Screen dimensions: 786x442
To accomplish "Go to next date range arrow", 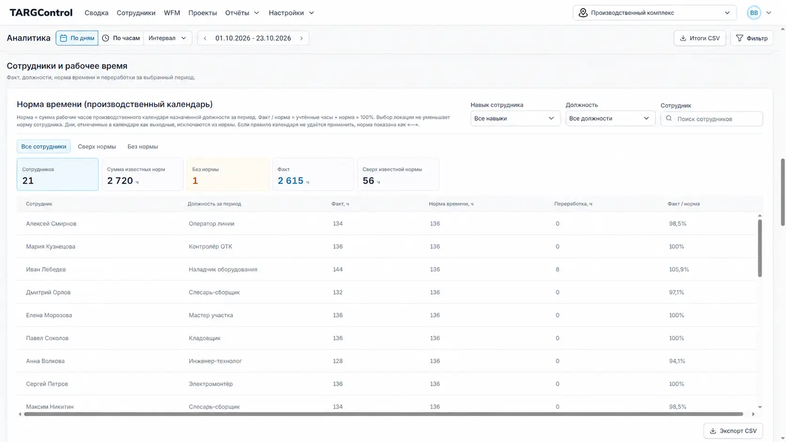I will [301, 39].
